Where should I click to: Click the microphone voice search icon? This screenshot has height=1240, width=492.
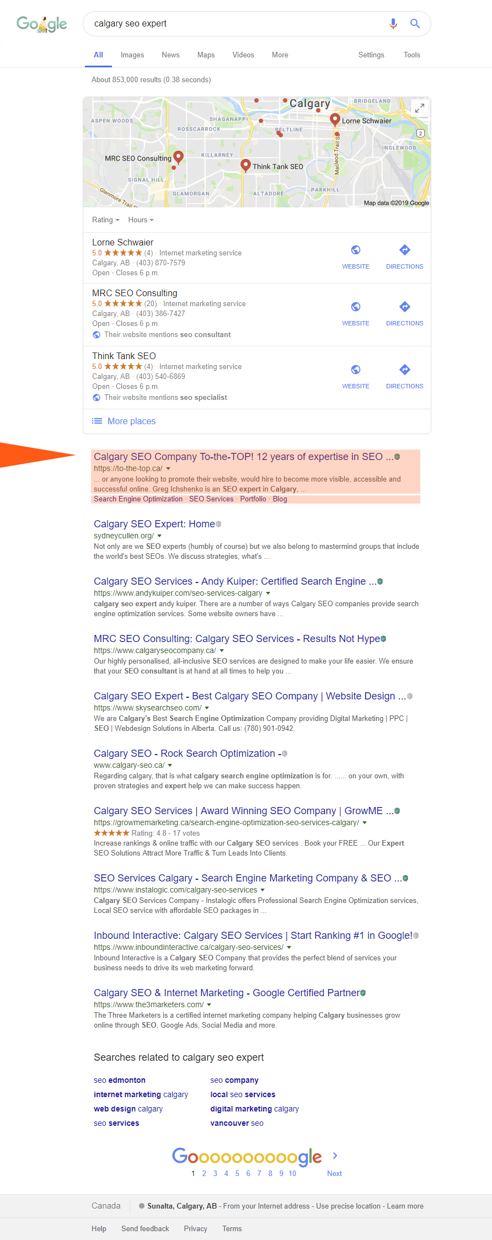coord(393,24)
